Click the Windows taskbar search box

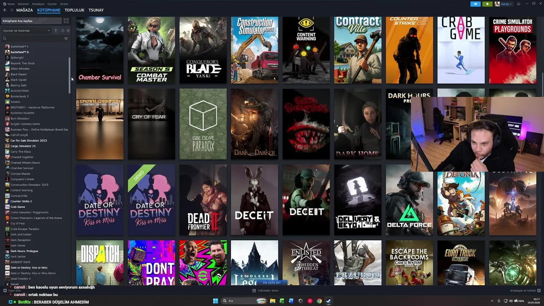(x=244, y=301)
